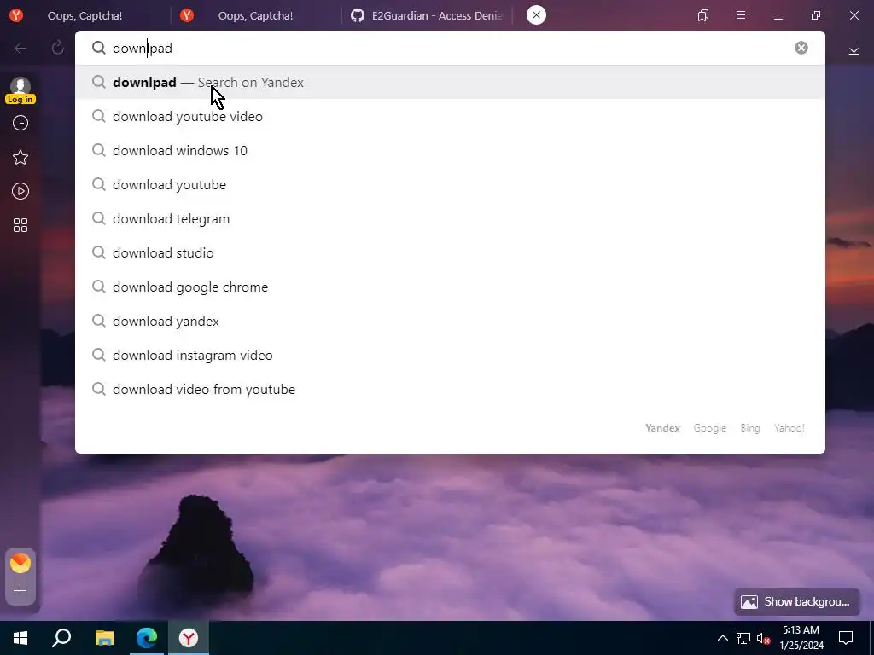Open the Windows Start menu

tap(20, 638)
